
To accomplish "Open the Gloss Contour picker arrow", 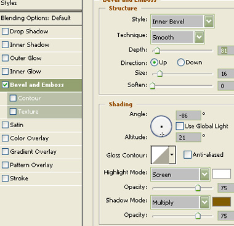I will [172, 155].
